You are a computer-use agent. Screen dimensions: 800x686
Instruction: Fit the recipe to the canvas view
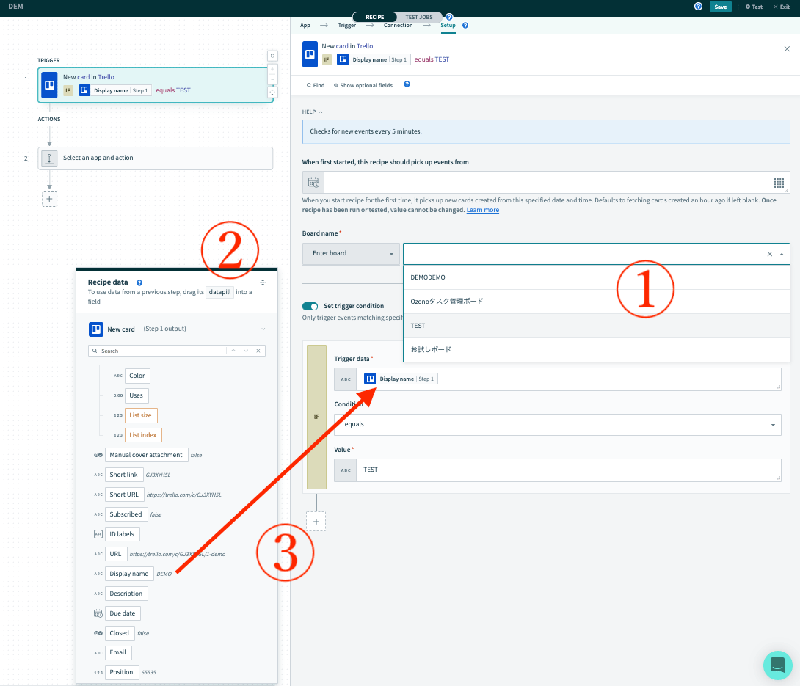272,92
